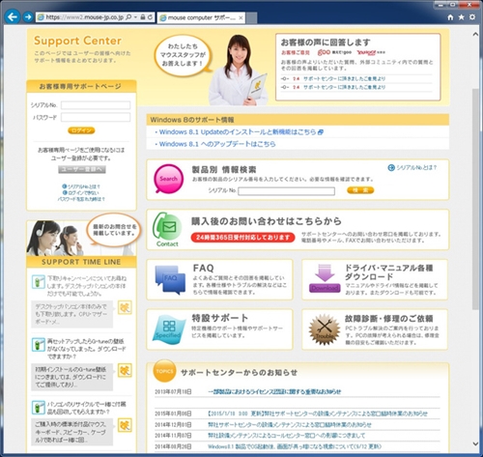Click the address bar dropdown arrow

135,17
